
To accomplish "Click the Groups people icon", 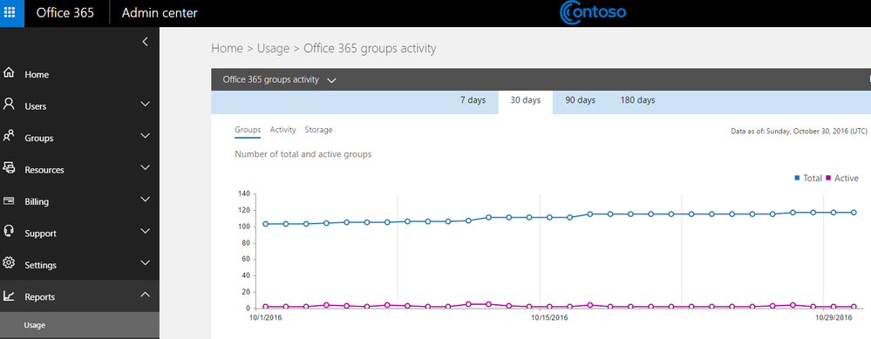I will (9, 137).
